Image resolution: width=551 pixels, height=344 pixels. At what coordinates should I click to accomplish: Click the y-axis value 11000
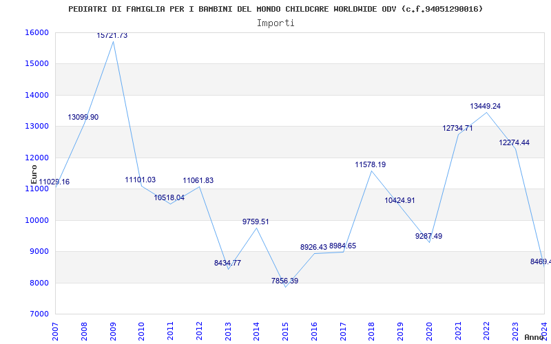[37, 189]
